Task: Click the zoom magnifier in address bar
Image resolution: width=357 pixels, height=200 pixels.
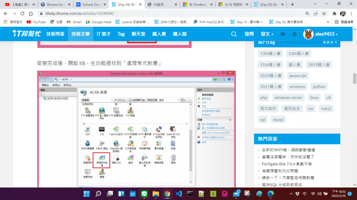Action: [x=307, y=14]
